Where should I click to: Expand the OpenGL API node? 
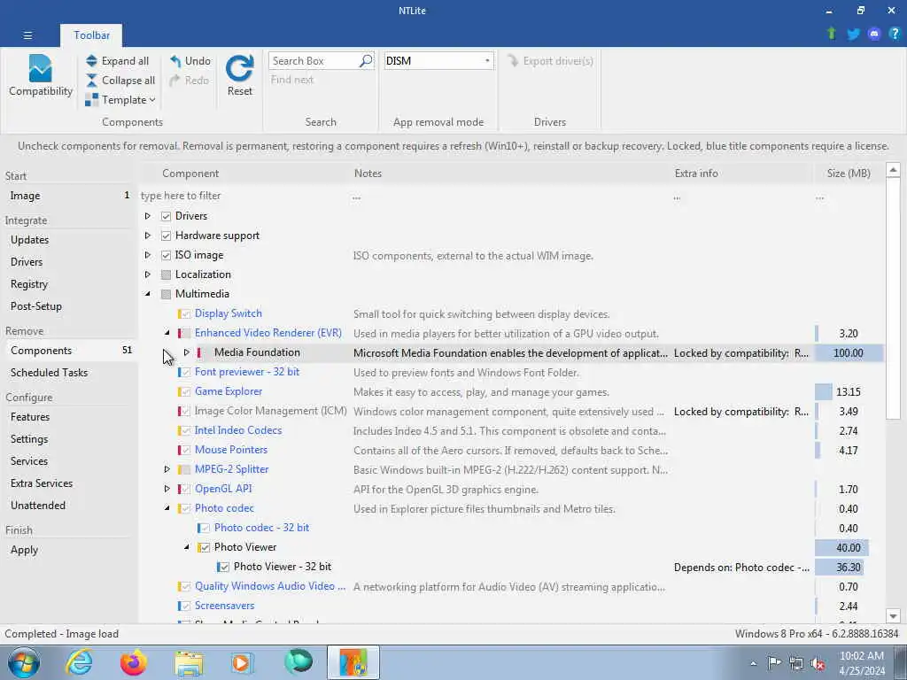(167, 489)
